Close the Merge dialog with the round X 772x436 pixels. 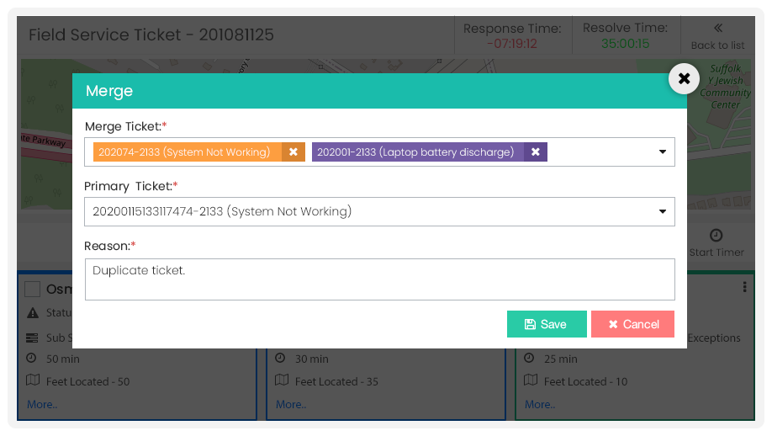pyautogui.click(x=684, y=79)
